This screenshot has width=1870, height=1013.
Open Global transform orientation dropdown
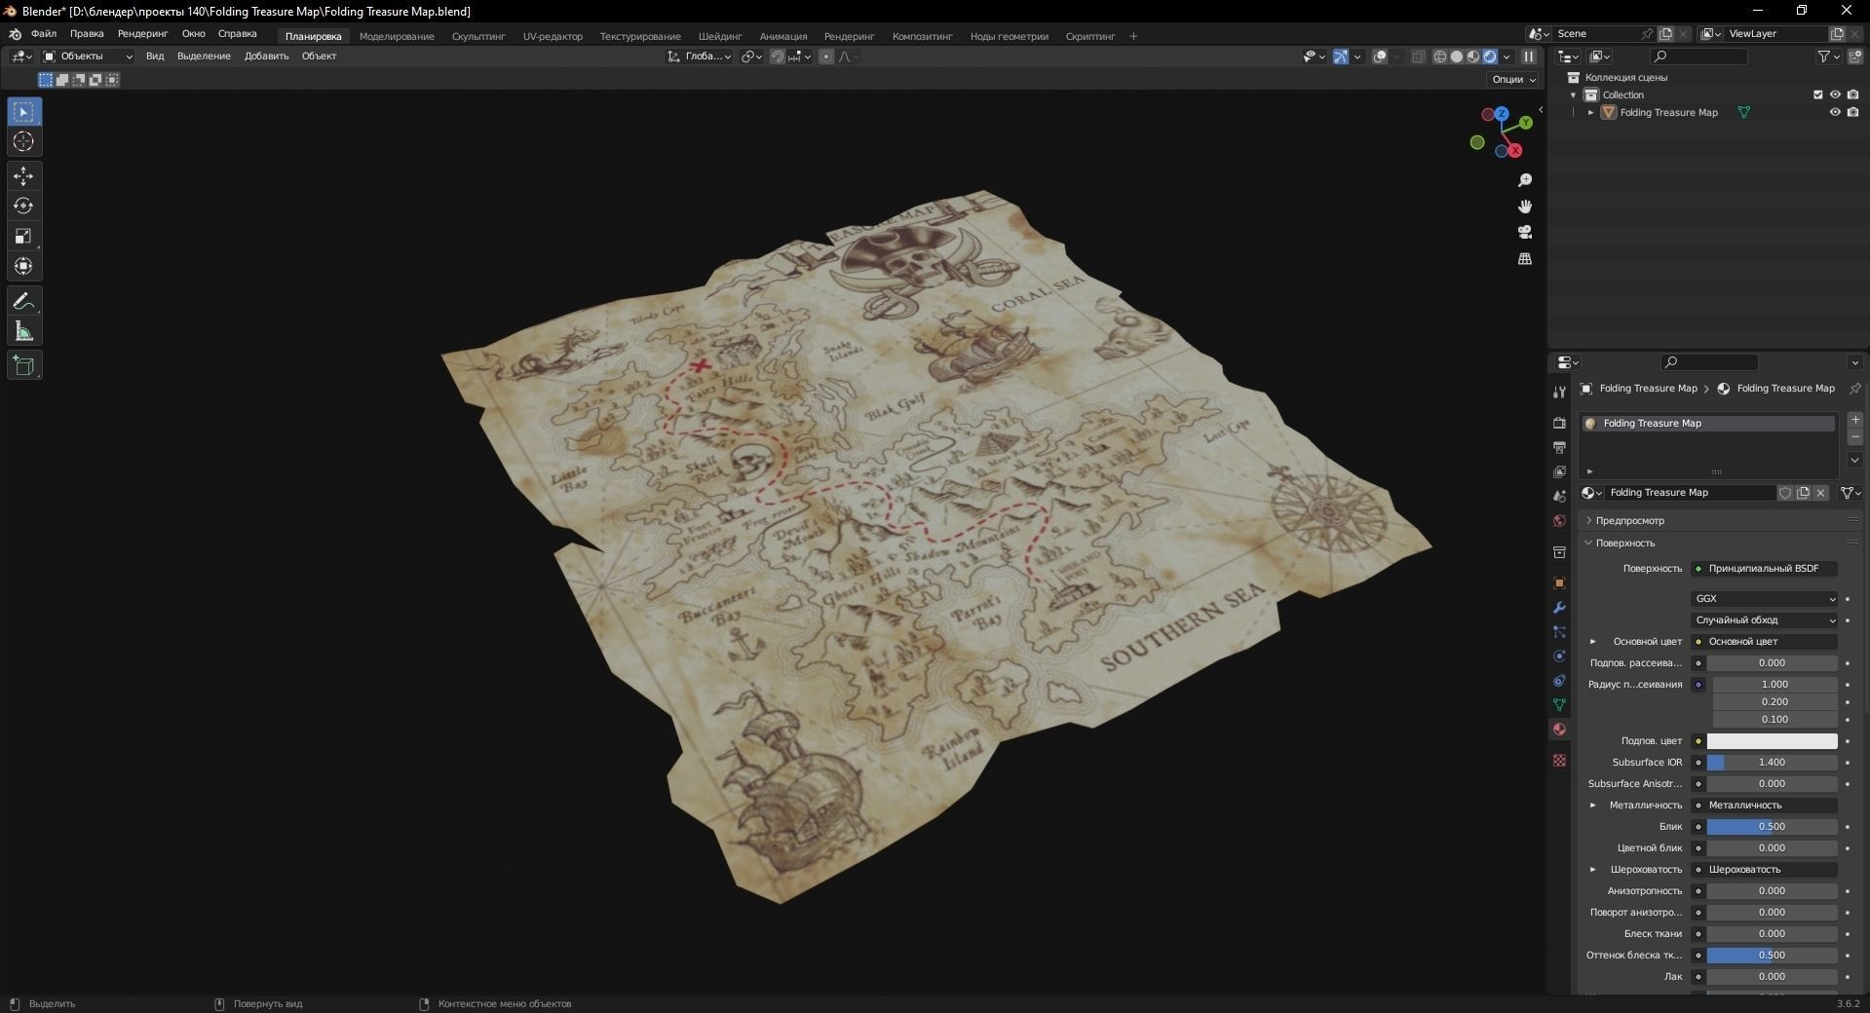[x=700, y=56]
